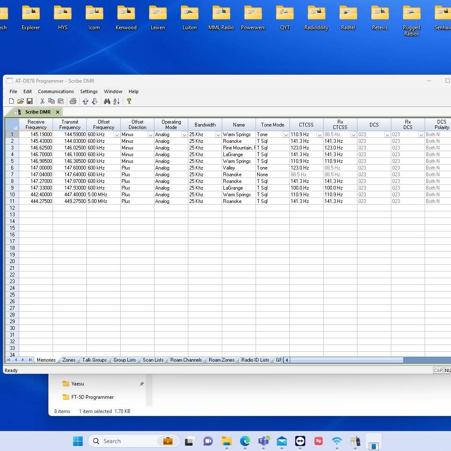The image size is (451, 451).
Task: Open Task View from the taskbar
Action: pyautogui.click(x=189, y=441)
